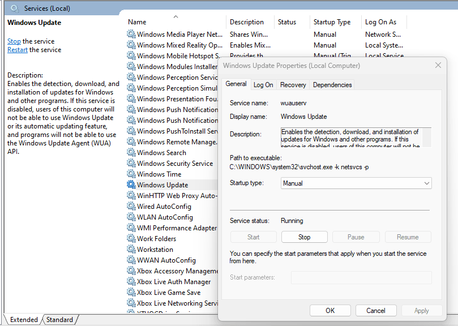The height and width of the screenshot is (326, 458).
Task: Select the Xbox Live Game Save icon
Action: click(131, 292)
